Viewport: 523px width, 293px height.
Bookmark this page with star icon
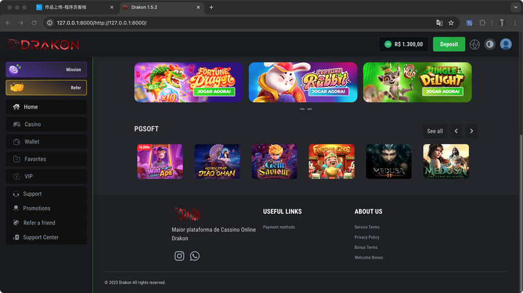click(451, 23)
